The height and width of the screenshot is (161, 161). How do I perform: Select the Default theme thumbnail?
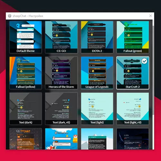coord(25,37)
